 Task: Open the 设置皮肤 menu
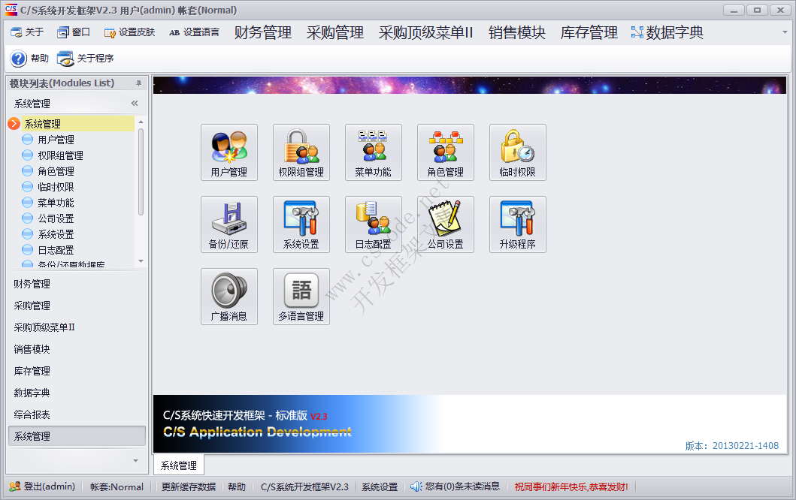point(129,32)
